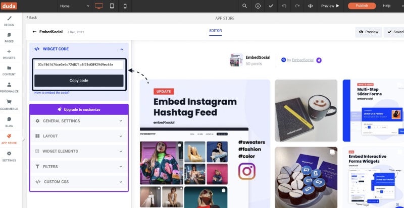This screenshot has height=208, width=404.
Task: Expand the Filters section
Action: (x=79, y=167)
